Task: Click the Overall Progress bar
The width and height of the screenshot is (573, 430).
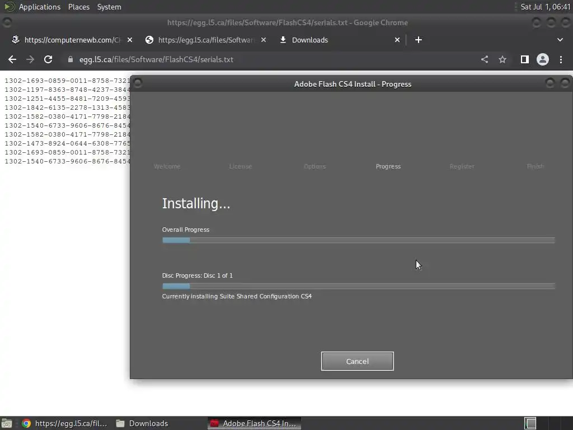Action: pyautogui.click(x=359, y=240)
